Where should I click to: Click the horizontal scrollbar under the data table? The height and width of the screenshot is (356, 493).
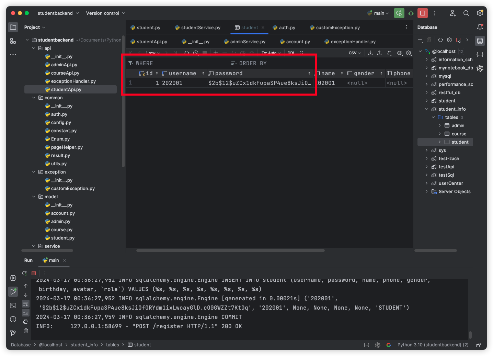[230, 251]
